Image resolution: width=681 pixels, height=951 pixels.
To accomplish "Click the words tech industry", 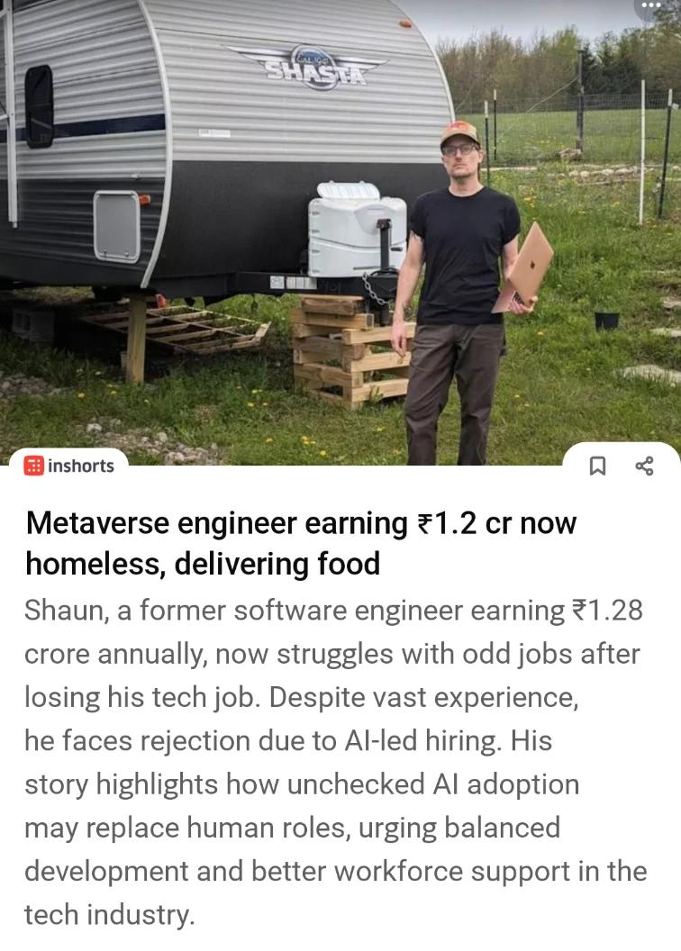I will (x=109, y=915).
